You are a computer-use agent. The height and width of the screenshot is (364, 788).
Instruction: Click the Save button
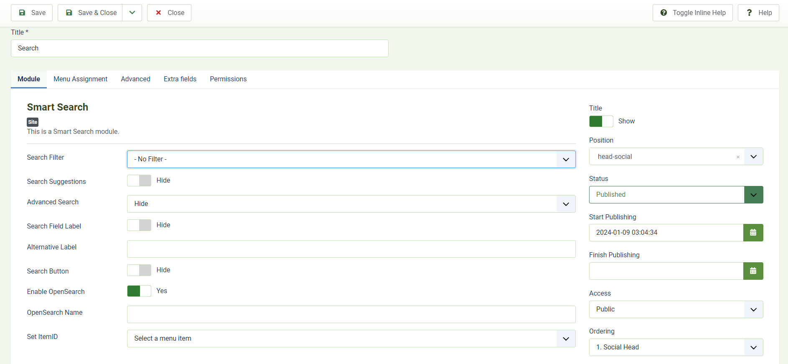pos(32,13)
